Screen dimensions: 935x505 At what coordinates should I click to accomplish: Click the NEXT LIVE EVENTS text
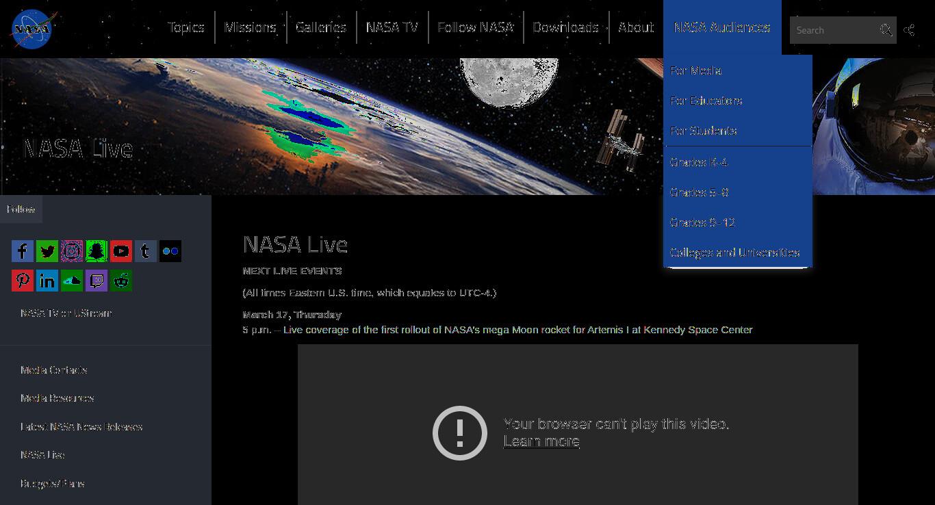[x=292, y=271]
